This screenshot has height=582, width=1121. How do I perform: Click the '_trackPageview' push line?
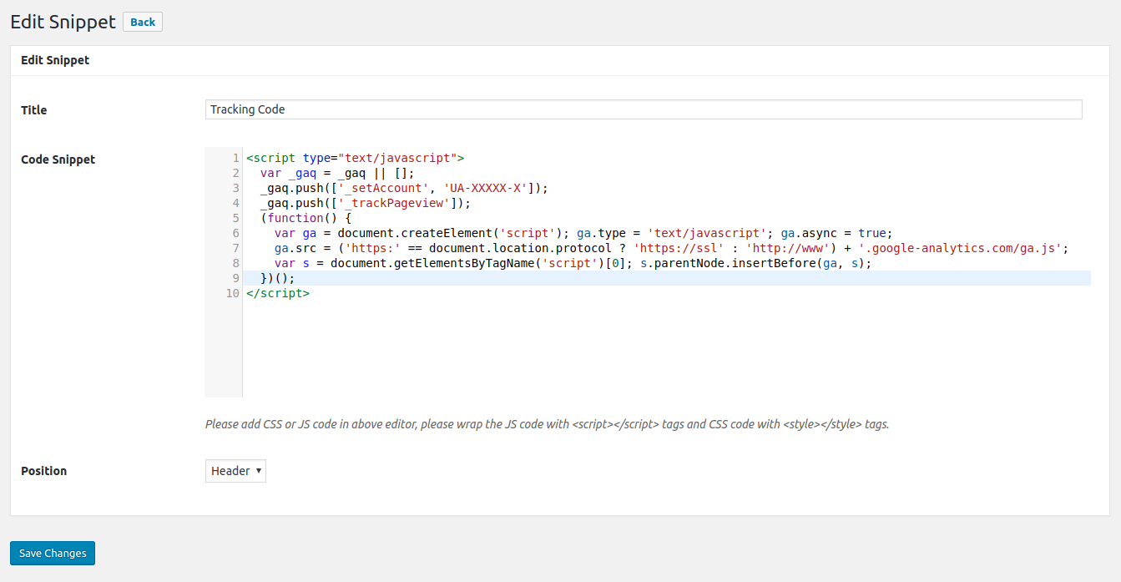click(x=366, y=203)
